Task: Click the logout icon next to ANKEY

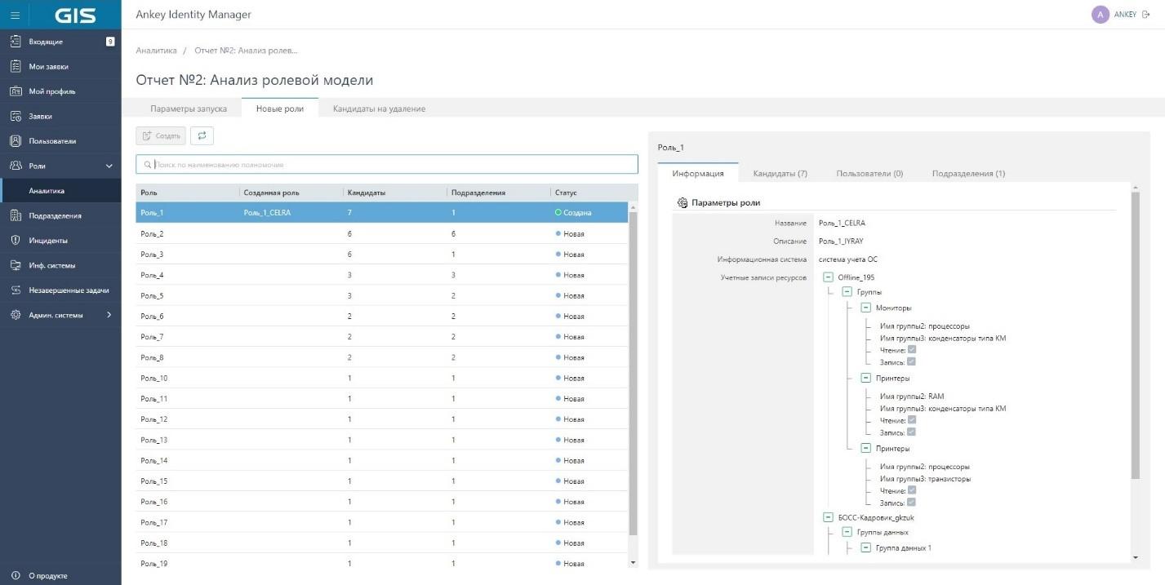Action: pyautogui.click(x=1145, y=15)
